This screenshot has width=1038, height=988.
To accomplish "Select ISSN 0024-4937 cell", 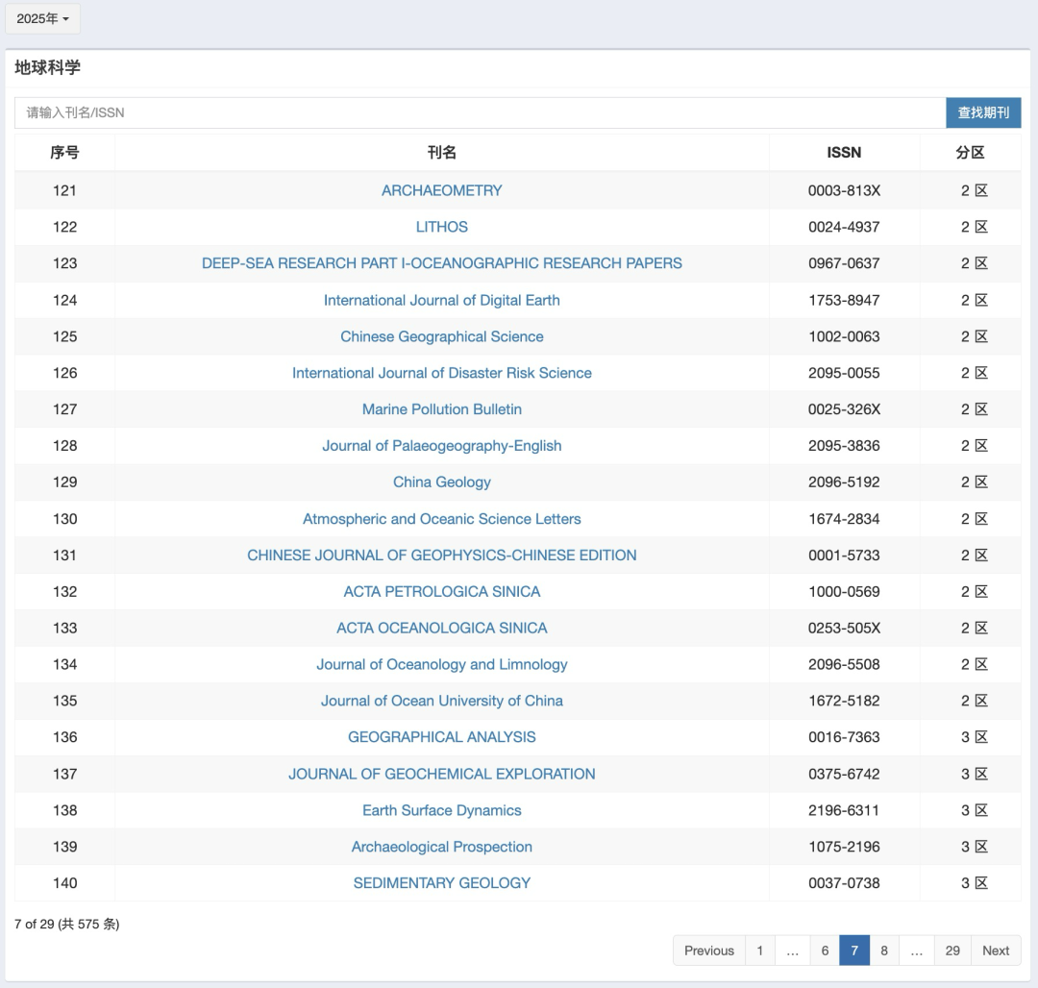I will 844,227.
